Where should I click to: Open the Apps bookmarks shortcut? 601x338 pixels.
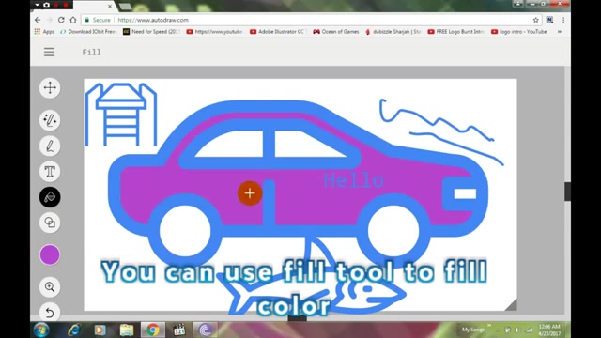(44, 32)
